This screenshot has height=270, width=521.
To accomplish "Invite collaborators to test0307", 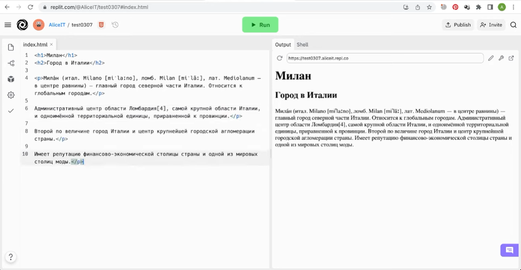I will (491, 25).
